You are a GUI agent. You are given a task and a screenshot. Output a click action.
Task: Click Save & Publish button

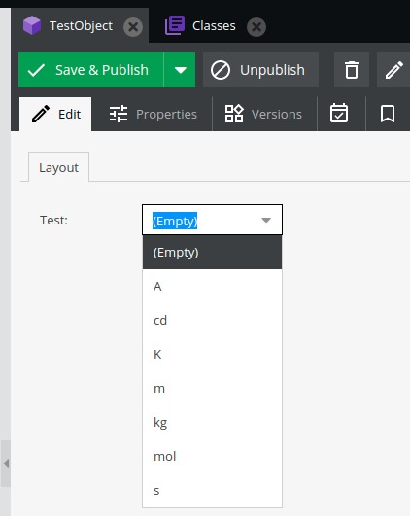point(90,70)
